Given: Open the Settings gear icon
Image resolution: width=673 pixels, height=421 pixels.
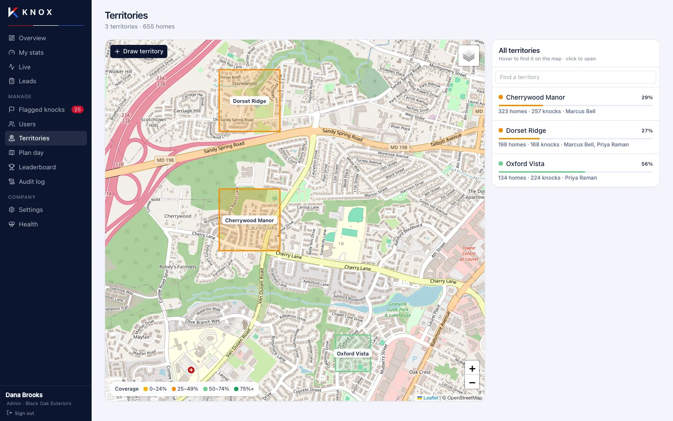Looking at the screenshot, I should [x=12, y=210].
